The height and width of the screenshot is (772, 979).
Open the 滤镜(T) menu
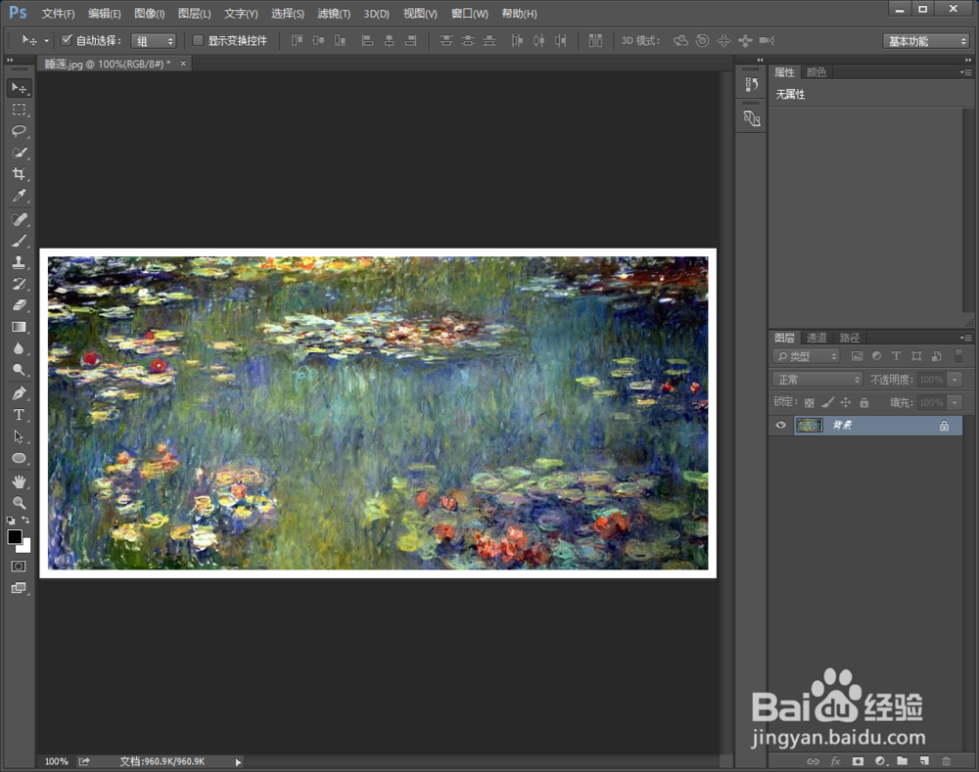pos(334,13)
